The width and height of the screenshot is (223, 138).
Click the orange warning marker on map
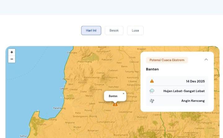pyautogui.click(x=115, y=104)
